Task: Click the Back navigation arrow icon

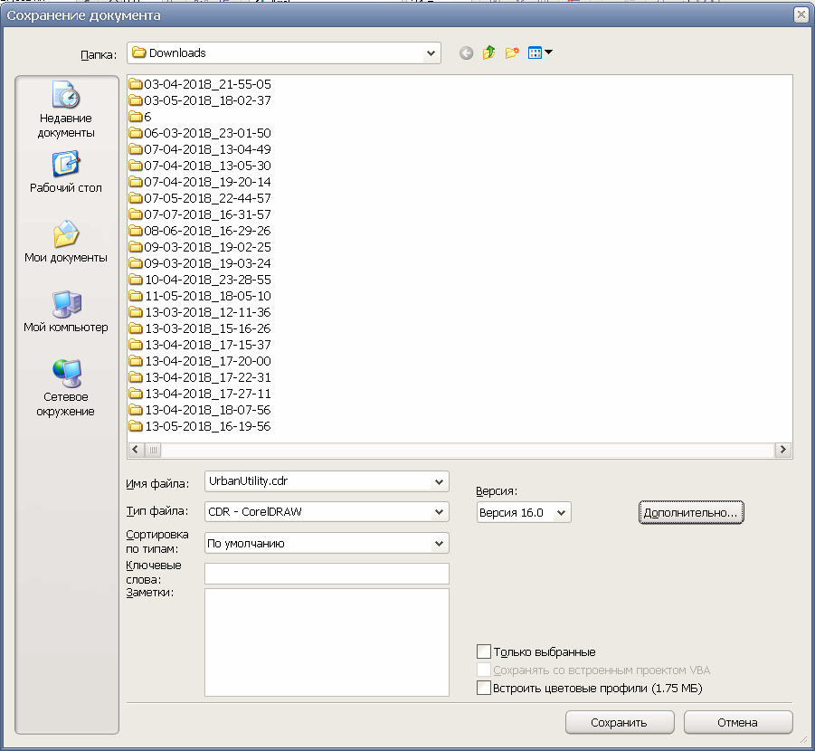Action: coord(466,53)
